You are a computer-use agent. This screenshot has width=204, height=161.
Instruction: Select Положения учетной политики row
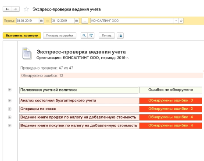tap(79, 90)
